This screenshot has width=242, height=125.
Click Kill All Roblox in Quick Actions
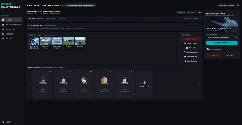191,39
